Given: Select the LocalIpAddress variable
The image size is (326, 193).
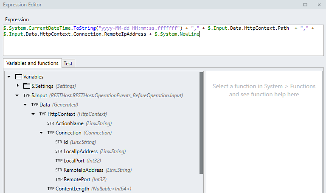Looking at the screenshot, I should click(95, 151).
